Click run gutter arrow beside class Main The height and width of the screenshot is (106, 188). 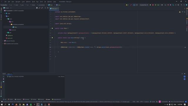[x=52, y=28]
